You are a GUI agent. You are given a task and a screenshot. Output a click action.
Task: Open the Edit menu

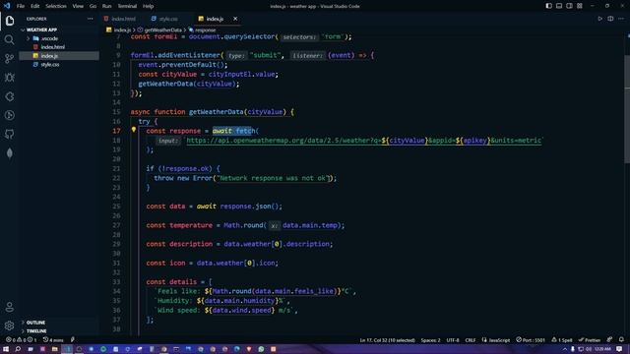(x=35, y=6)
